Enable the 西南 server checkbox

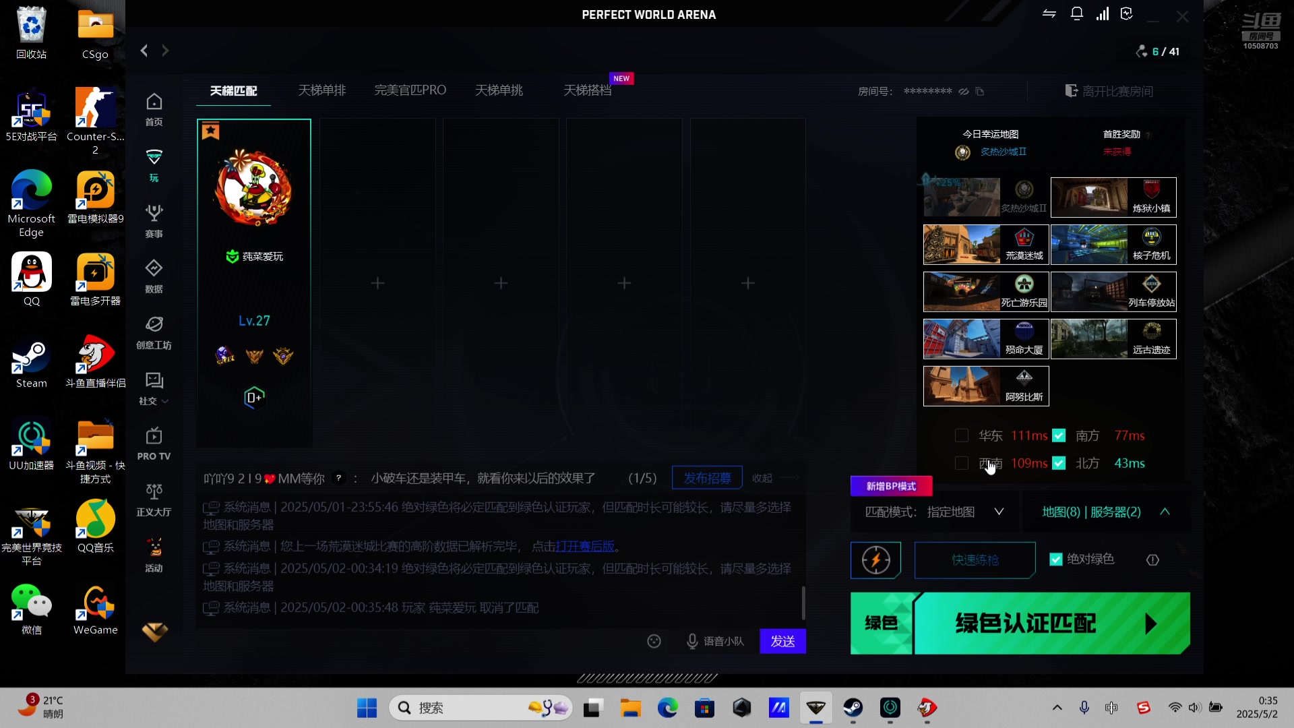click(x=962, y=463)
